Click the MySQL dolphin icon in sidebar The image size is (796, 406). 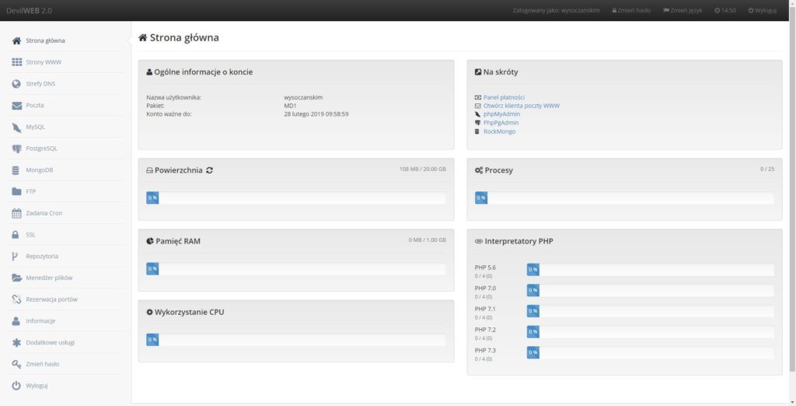(x=16, y=127)
